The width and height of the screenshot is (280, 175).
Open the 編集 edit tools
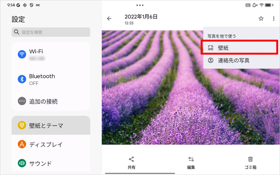[191, 163]
